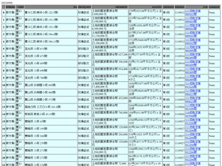The height and width of the screenshot is (166, 222).
Task: Open the crm link in row 8
Action: (193, 71)
